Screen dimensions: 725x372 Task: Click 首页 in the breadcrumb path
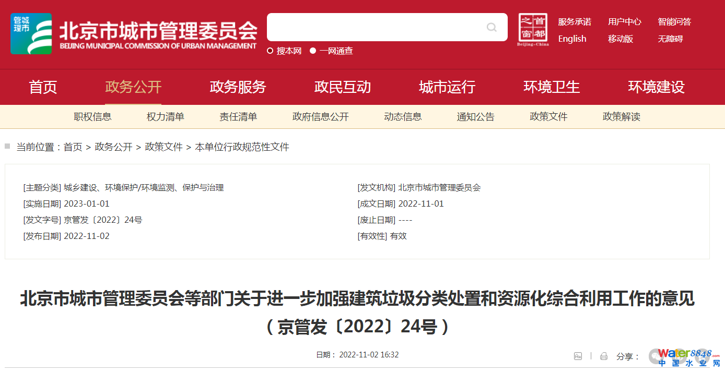tap(73, 147)
